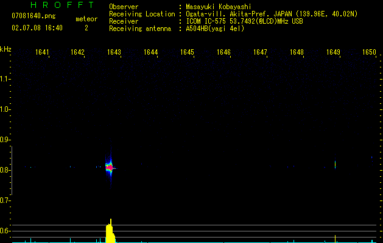Viewport: 383px width, 243px height.
Task: Click the Receiving antenna label
Action: (x=140, y=29)
